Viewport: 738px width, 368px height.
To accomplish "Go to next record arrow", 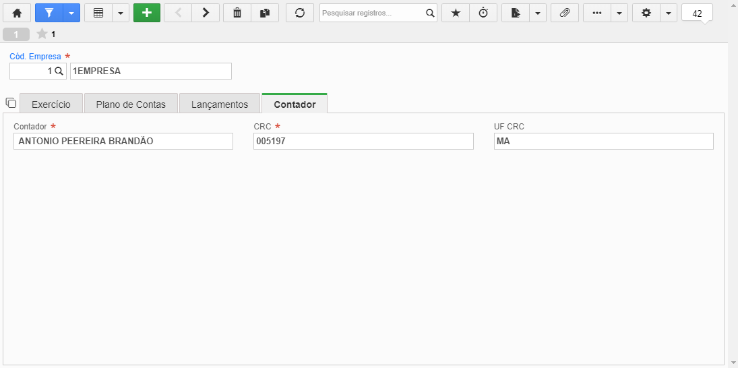I will (x=206, y=13).
